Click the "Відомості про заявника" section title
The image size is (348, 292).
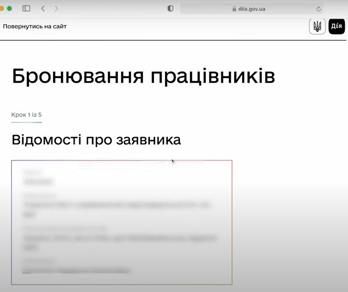pyautogui.click(x=96, y=140)
